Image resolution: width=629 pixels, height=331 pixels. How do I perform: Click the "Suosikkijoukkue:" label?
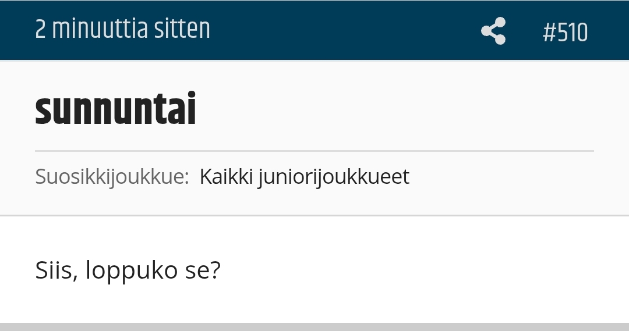(112, 176)
